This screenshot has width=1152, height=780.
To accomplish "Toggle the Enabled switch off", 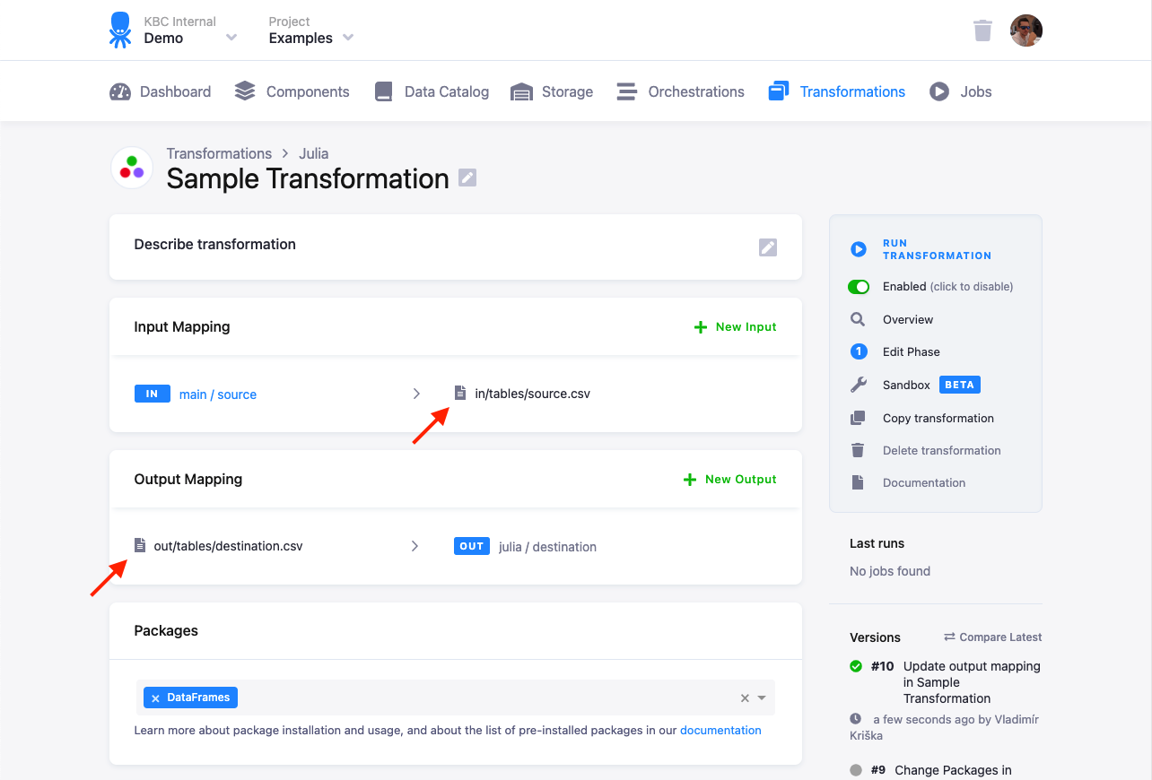I will click(x=859, y=287).
